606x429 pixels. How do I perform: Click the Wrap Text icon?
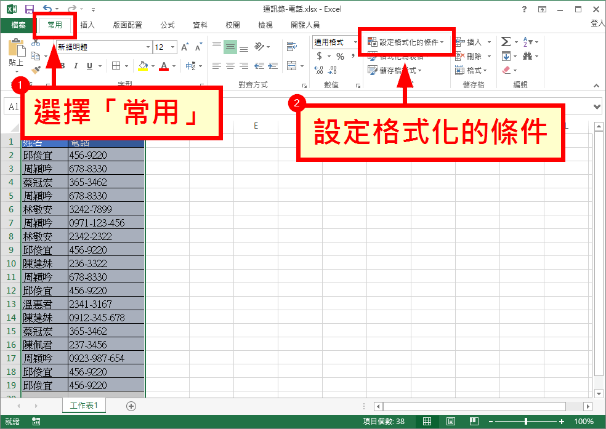click(292, 47)
